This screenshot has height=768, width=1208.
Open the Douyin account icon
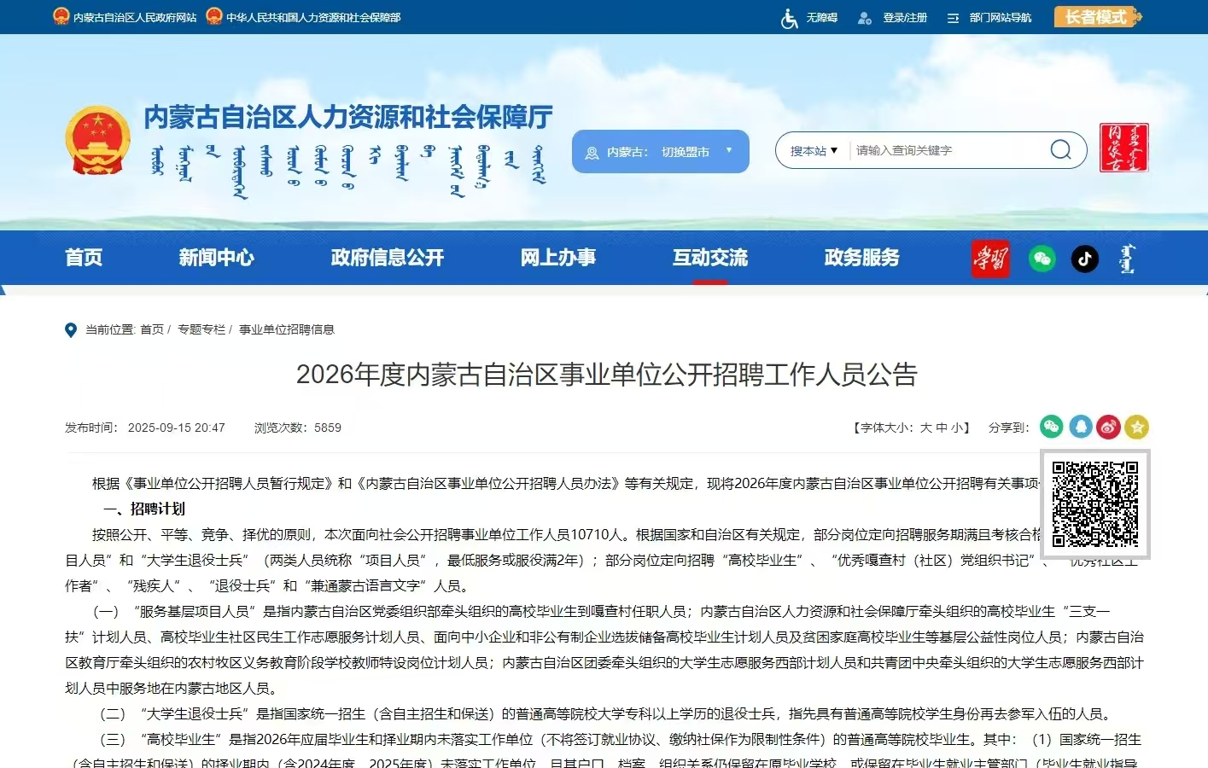pyautogui.click(x=1084, y=258)
